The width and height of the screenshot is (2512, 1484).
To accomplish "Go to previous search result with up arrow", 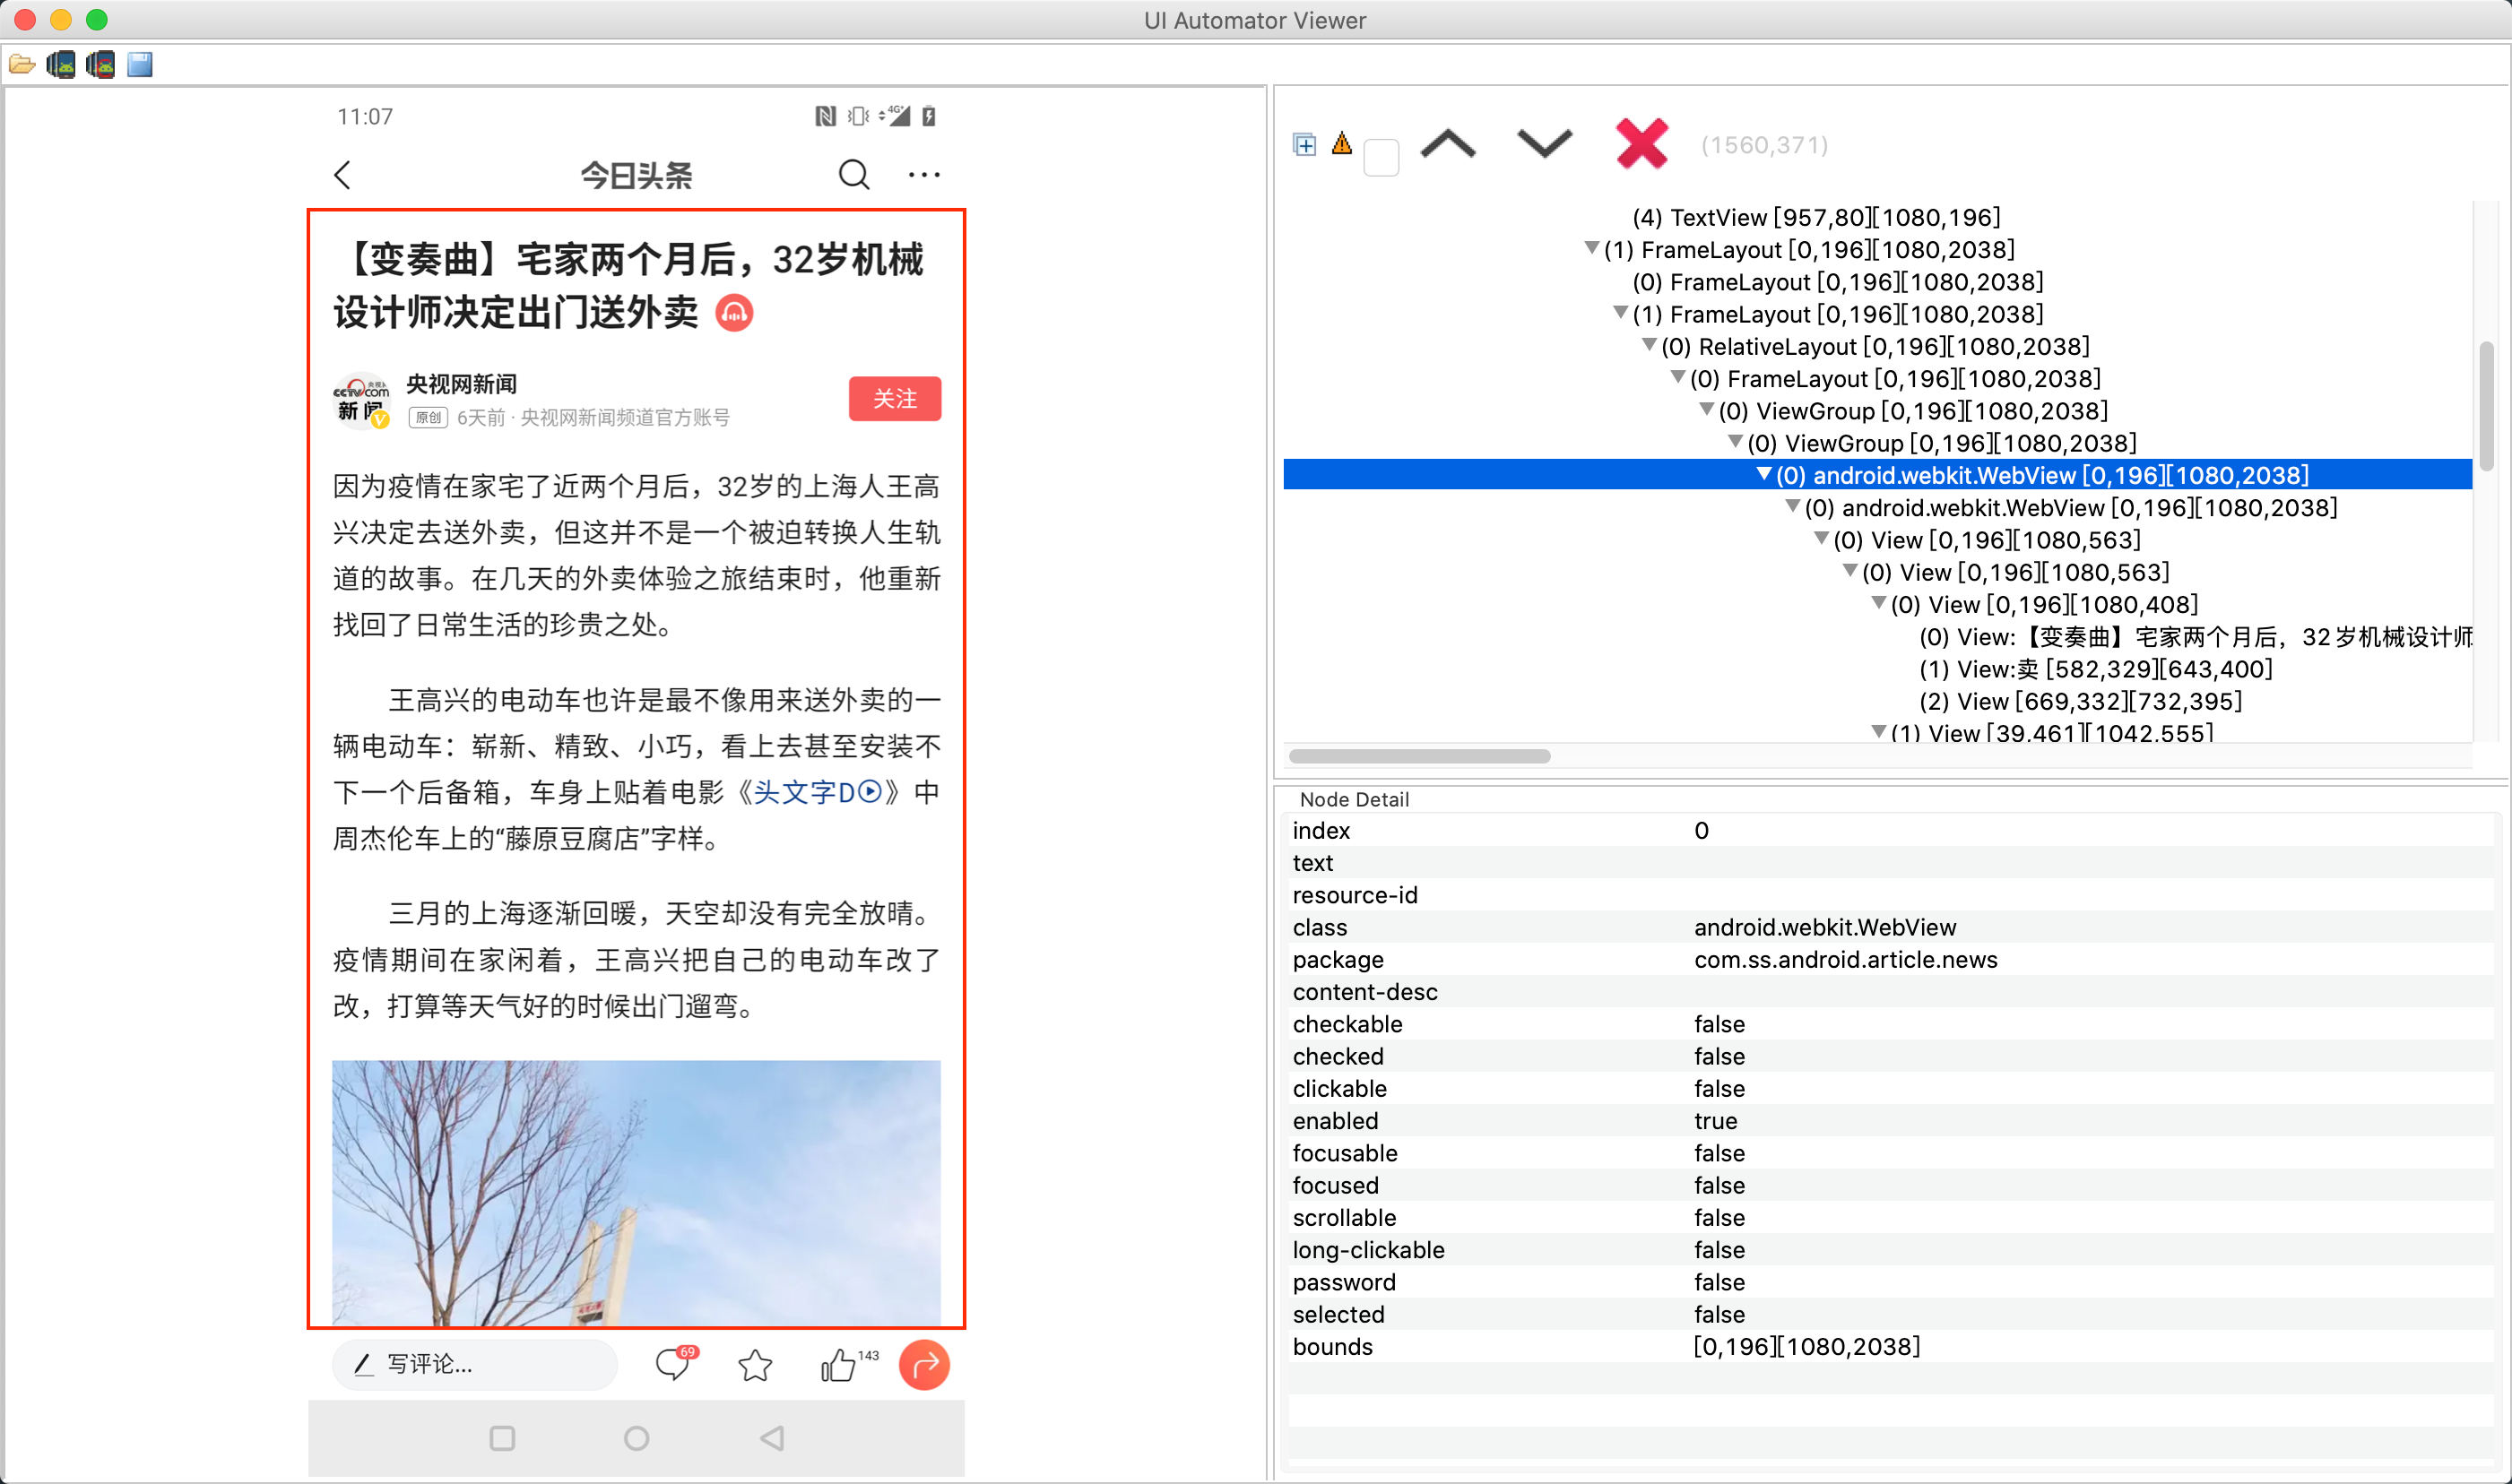I will pos(1448,145).
